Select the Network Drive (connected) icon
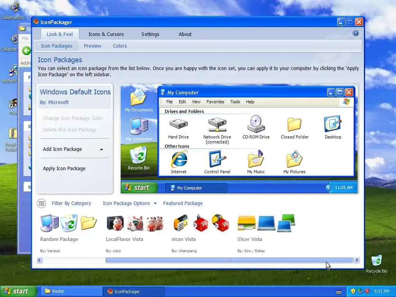Screen dimensions: 396x297 (x=217, y=124)
